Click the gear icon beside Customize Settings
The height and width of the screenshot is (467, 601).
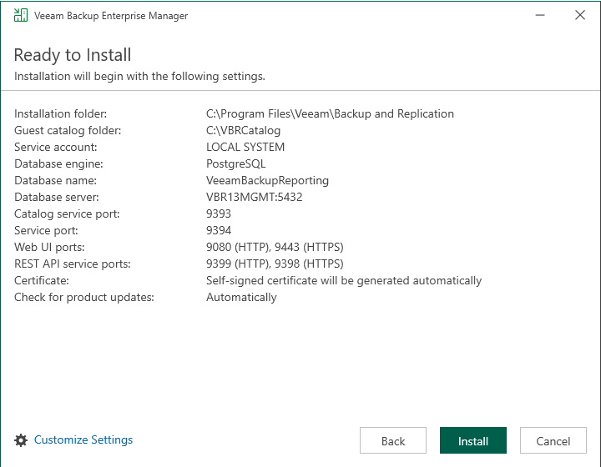[21, 440]
